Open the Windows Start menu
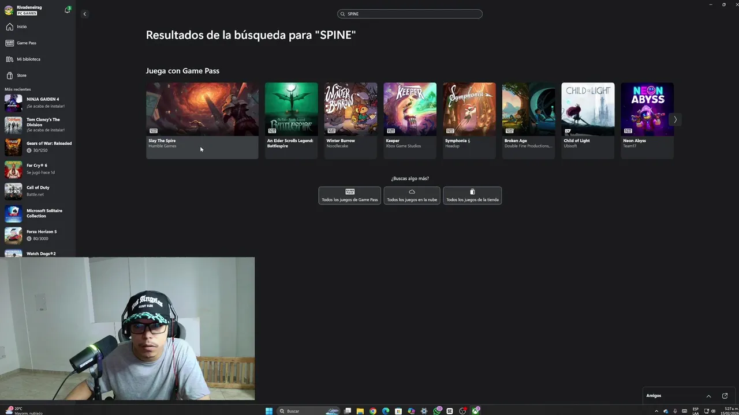 coord(269,411)
